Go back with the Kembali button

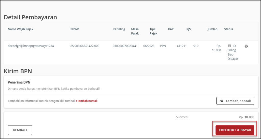pos(20,130)
